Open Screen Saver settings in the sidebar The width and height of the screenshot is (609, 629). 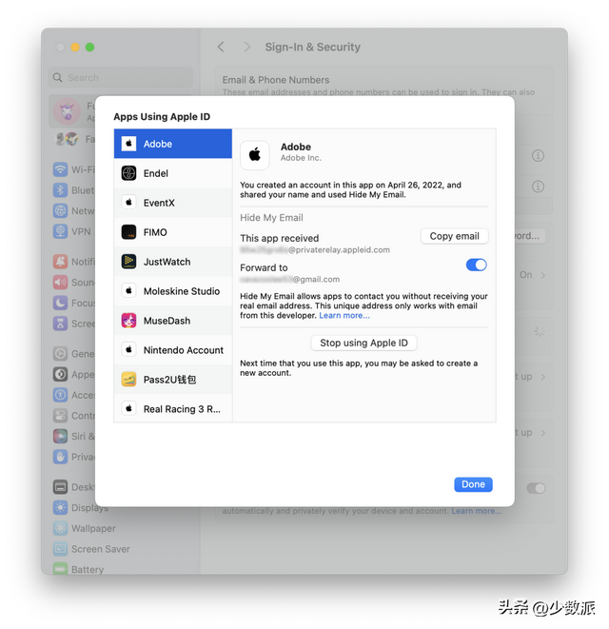92,549
